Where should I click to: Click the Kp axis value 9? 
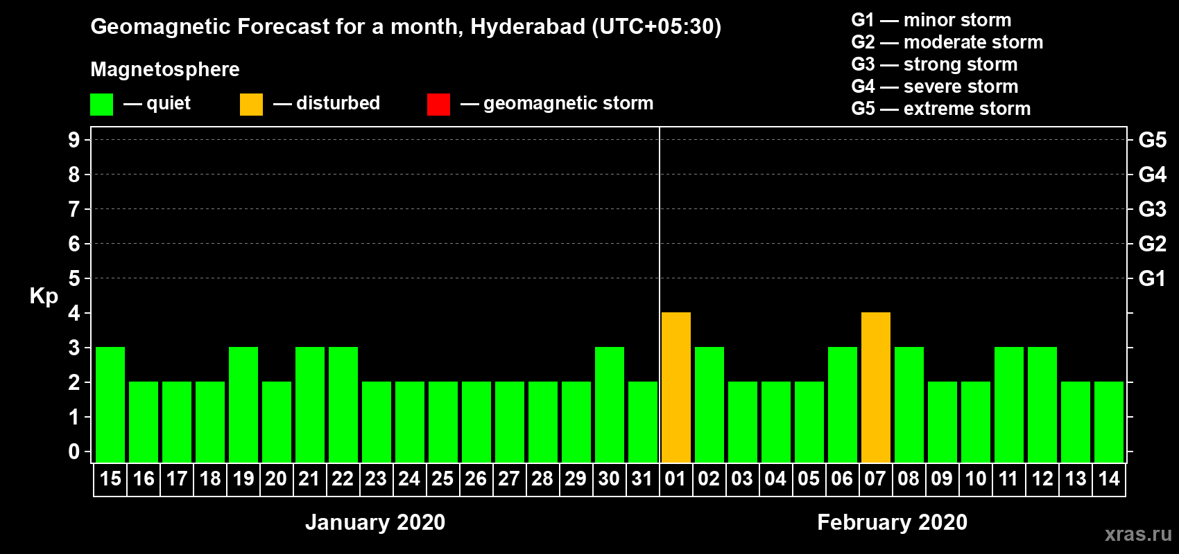point(74,140)
